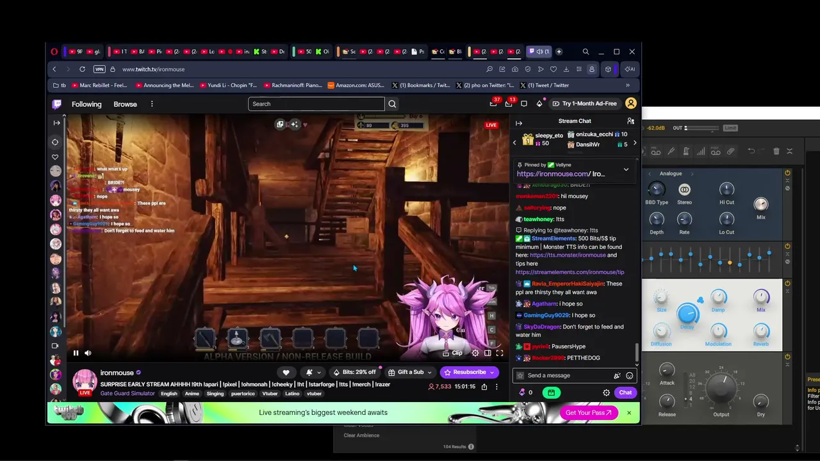This screenshot has height=461, width=820.
Task: Reload the page in the browser toolbar
Action: click(x=82, y=69)
